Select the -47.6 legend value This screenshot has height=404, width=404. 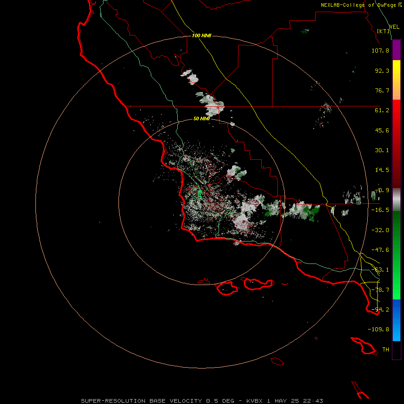click(x=380, y=250)
